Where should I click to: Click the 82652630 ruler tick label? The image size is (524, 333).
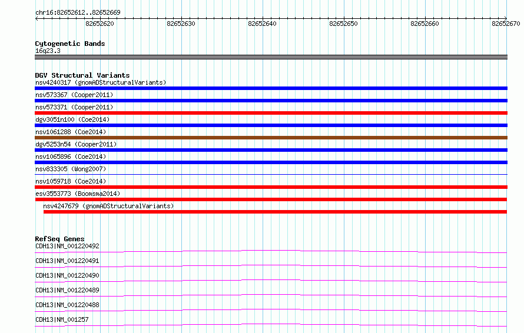pos(181,24)
